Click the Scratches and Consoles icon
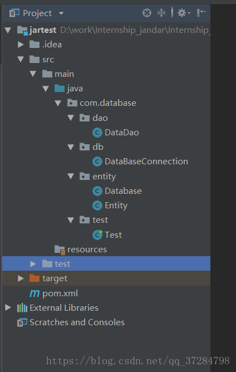The height and width of the screenshot is (372, 236). [22, 322]
